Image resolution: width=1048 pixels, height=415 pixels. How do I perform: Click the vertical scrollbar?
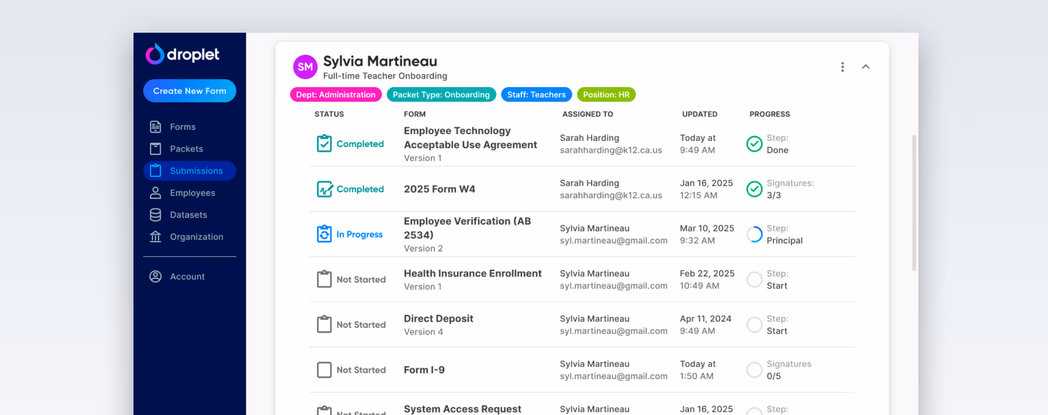click(x=914, y=203)
